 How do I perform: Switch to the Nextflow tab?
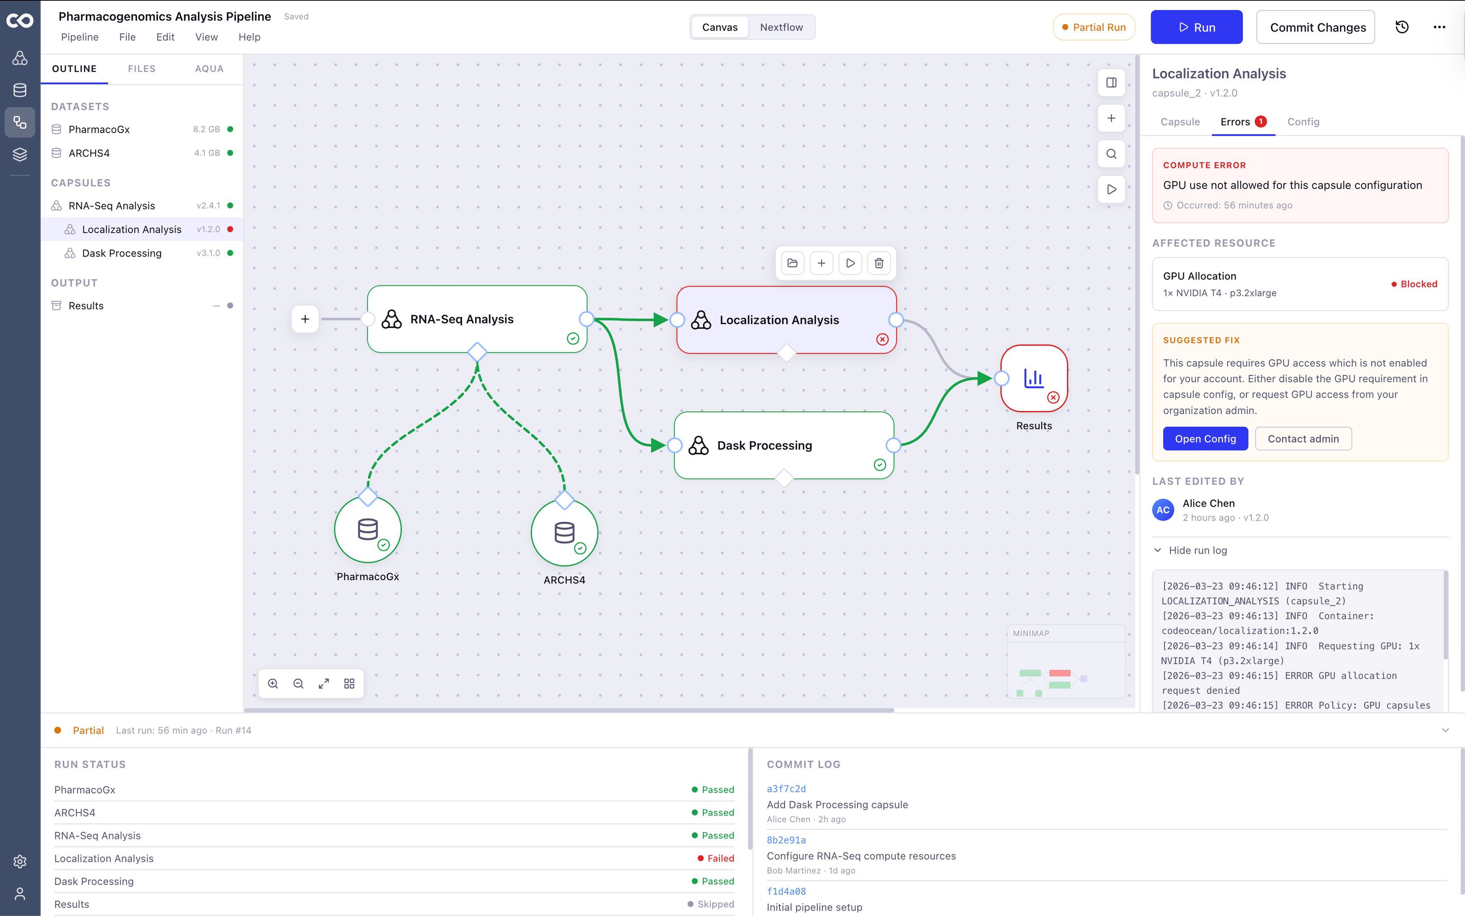(782, 27)
